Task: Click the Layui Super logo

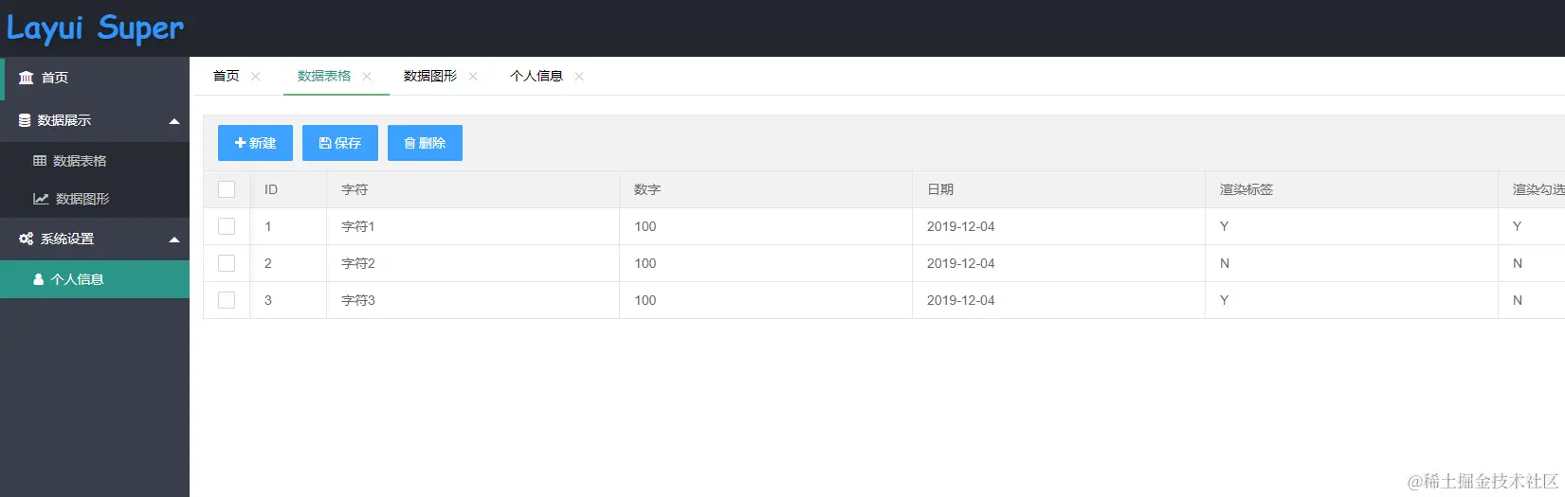Action: point(95,28)
